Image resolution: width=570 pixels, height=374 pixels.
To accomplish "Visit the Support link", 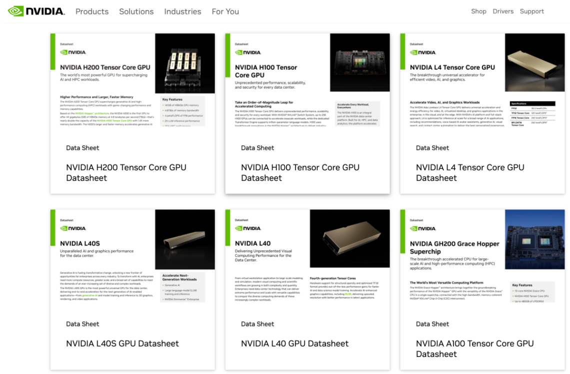I will click(x=531, y=12).
